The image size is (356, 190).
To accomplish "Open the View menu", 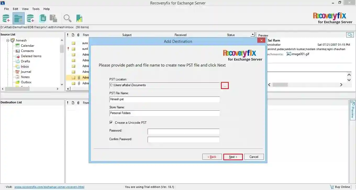I will [x=25, y=9].
